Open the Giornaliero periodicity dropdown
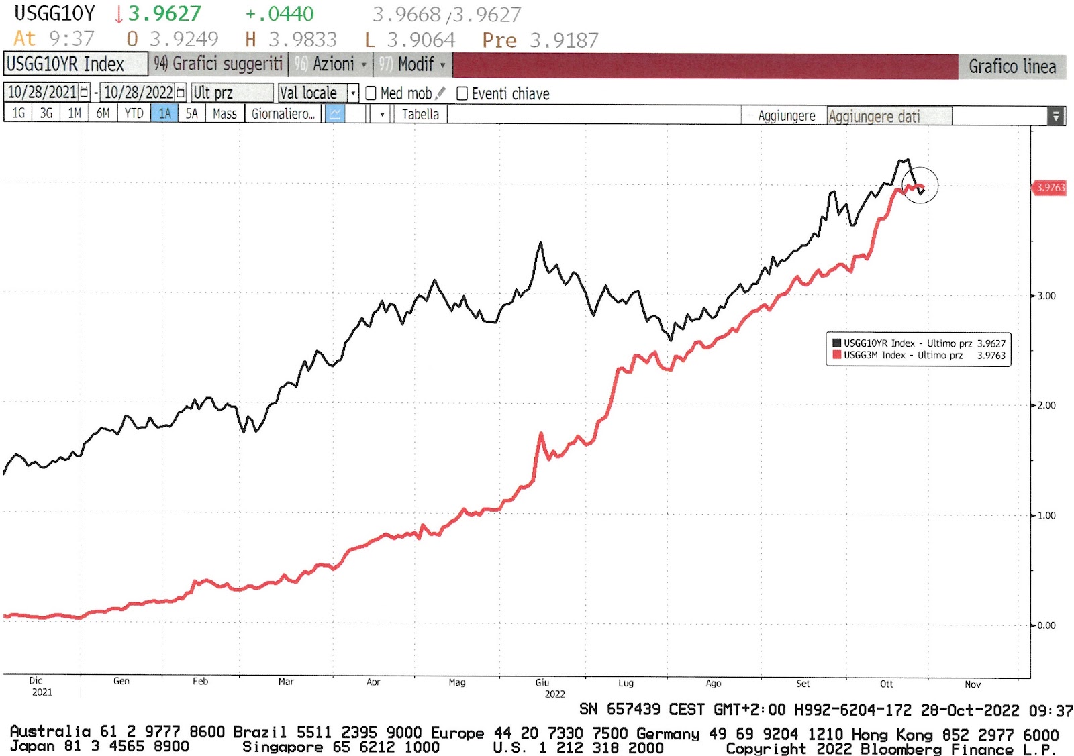Image resolution: width=1074 pixels, height=756 pixels. click(283, 114)
